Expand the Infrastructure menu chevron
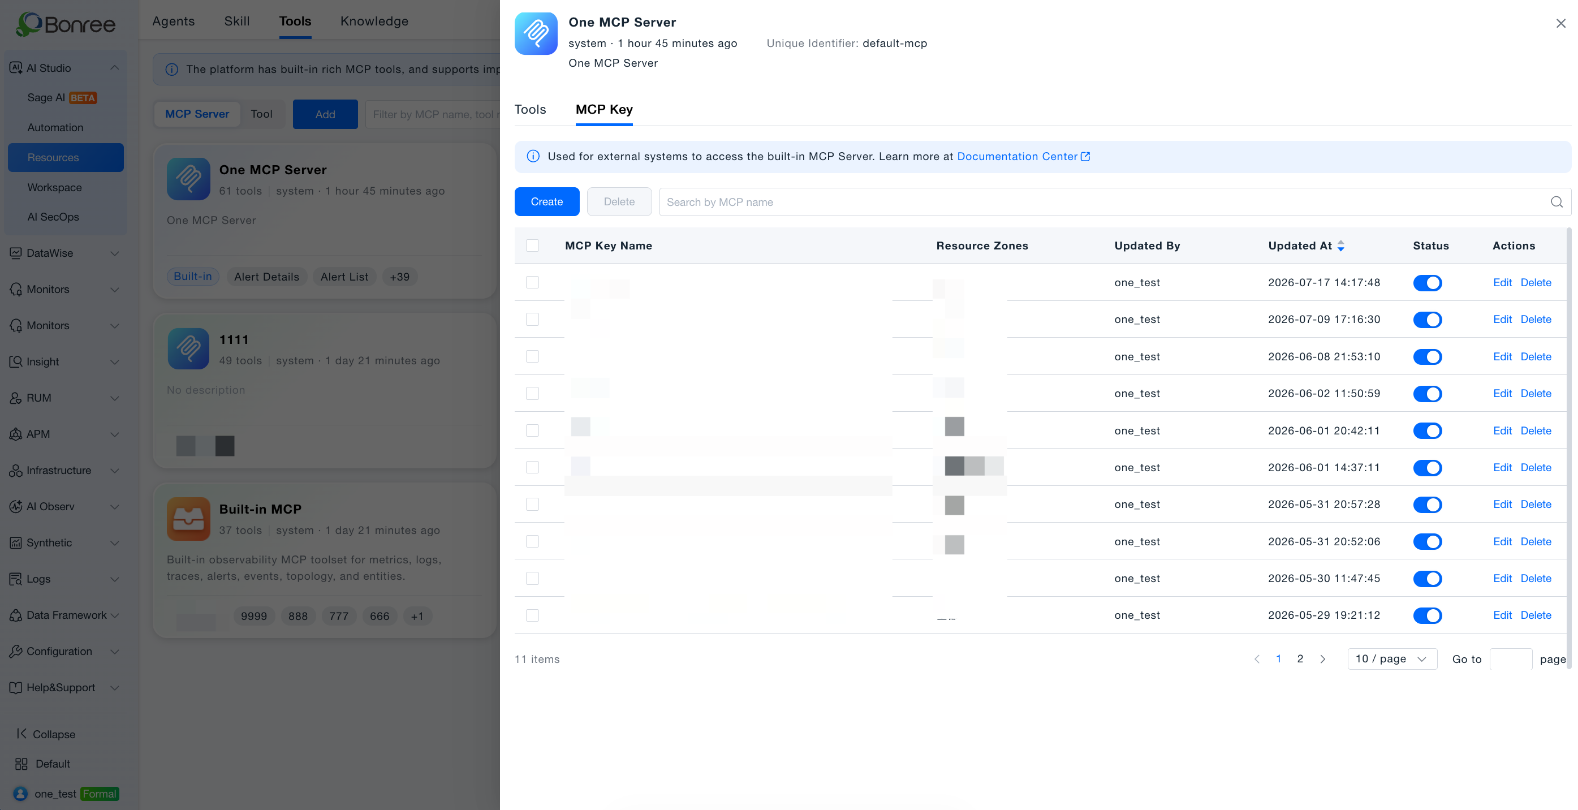The height and width of the screenshot is (810, 1578). tap(115, 470)
